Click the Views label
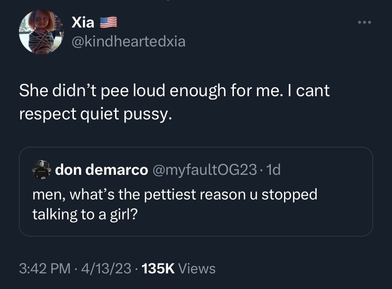 pos(198,269)
